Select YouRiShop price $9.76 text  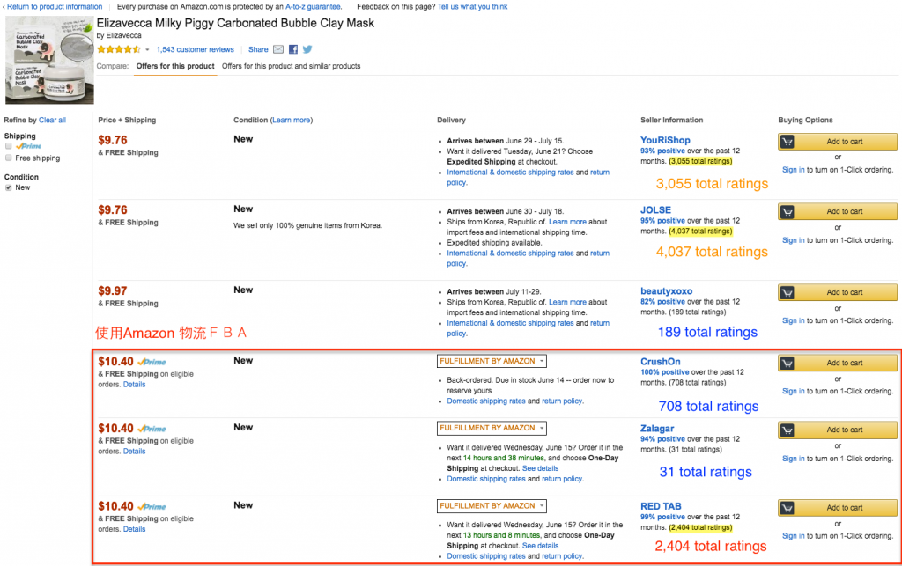pyautogui.click(x=113, y=140)
